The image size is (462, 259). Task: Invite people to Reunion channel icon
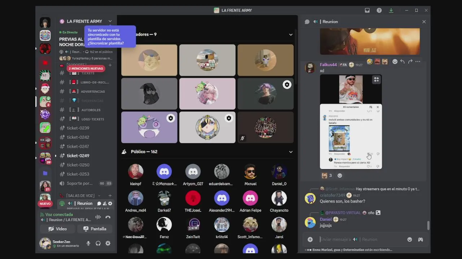point(105,204)
